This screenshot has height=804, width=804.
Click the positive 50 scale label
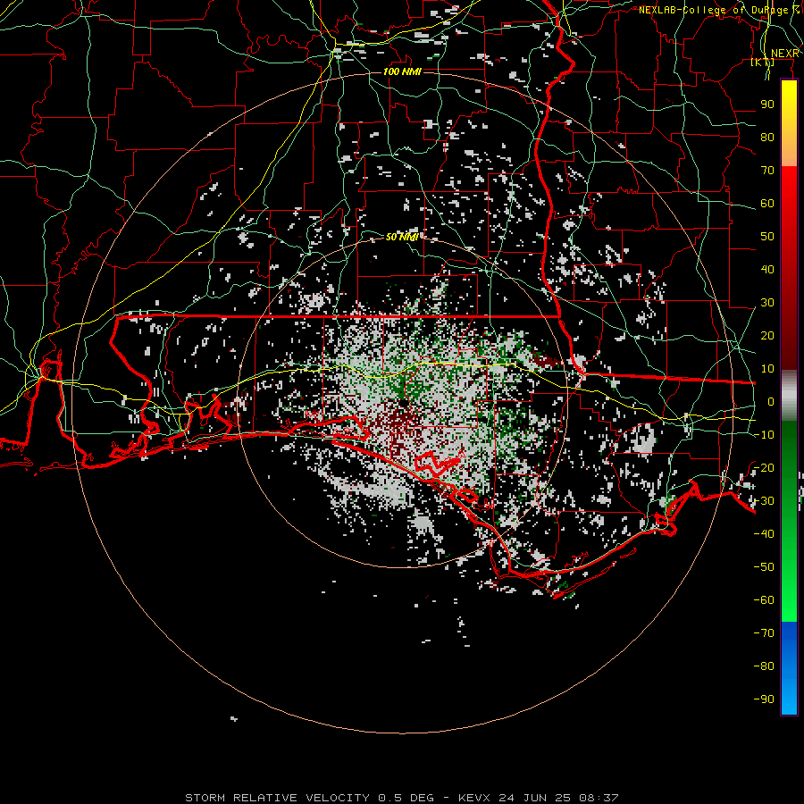tap(767, 237)
